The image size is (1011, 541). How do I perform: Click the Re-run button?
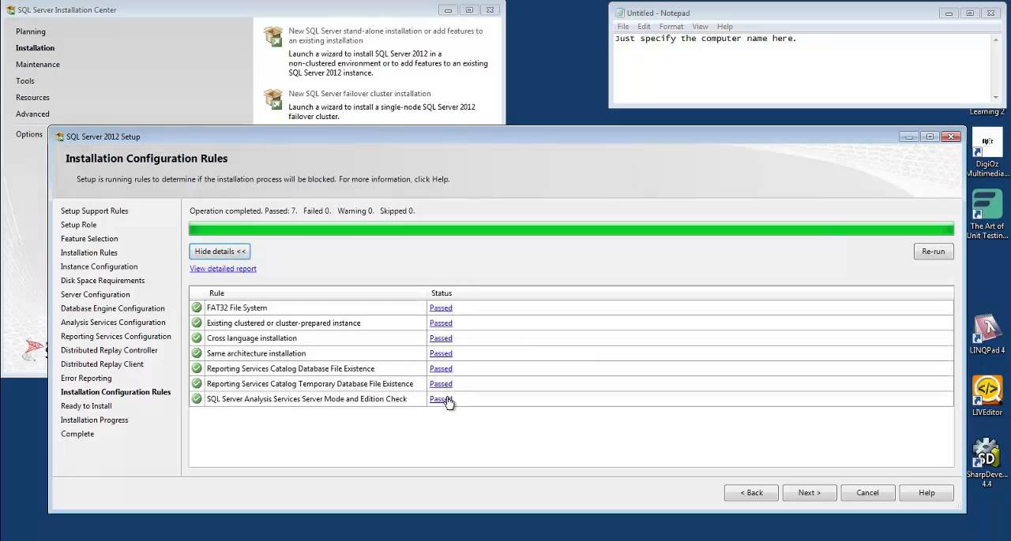coord(934,252)
